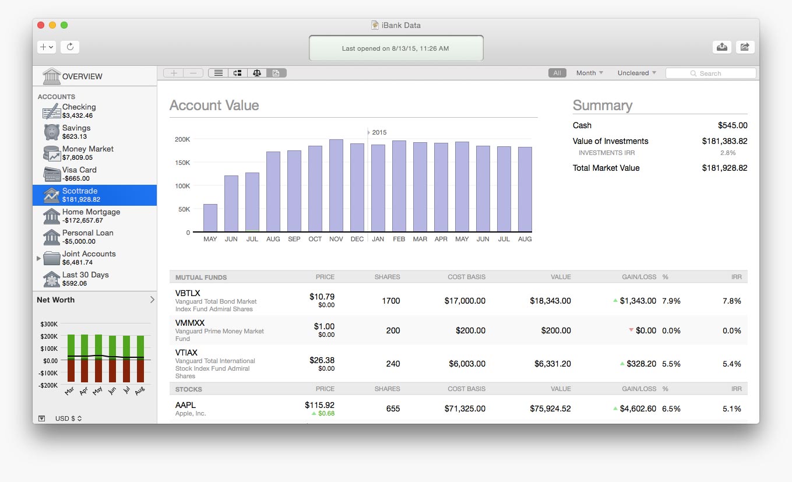Select the Savings account row
792x482 pixels.
click(95, 132)
